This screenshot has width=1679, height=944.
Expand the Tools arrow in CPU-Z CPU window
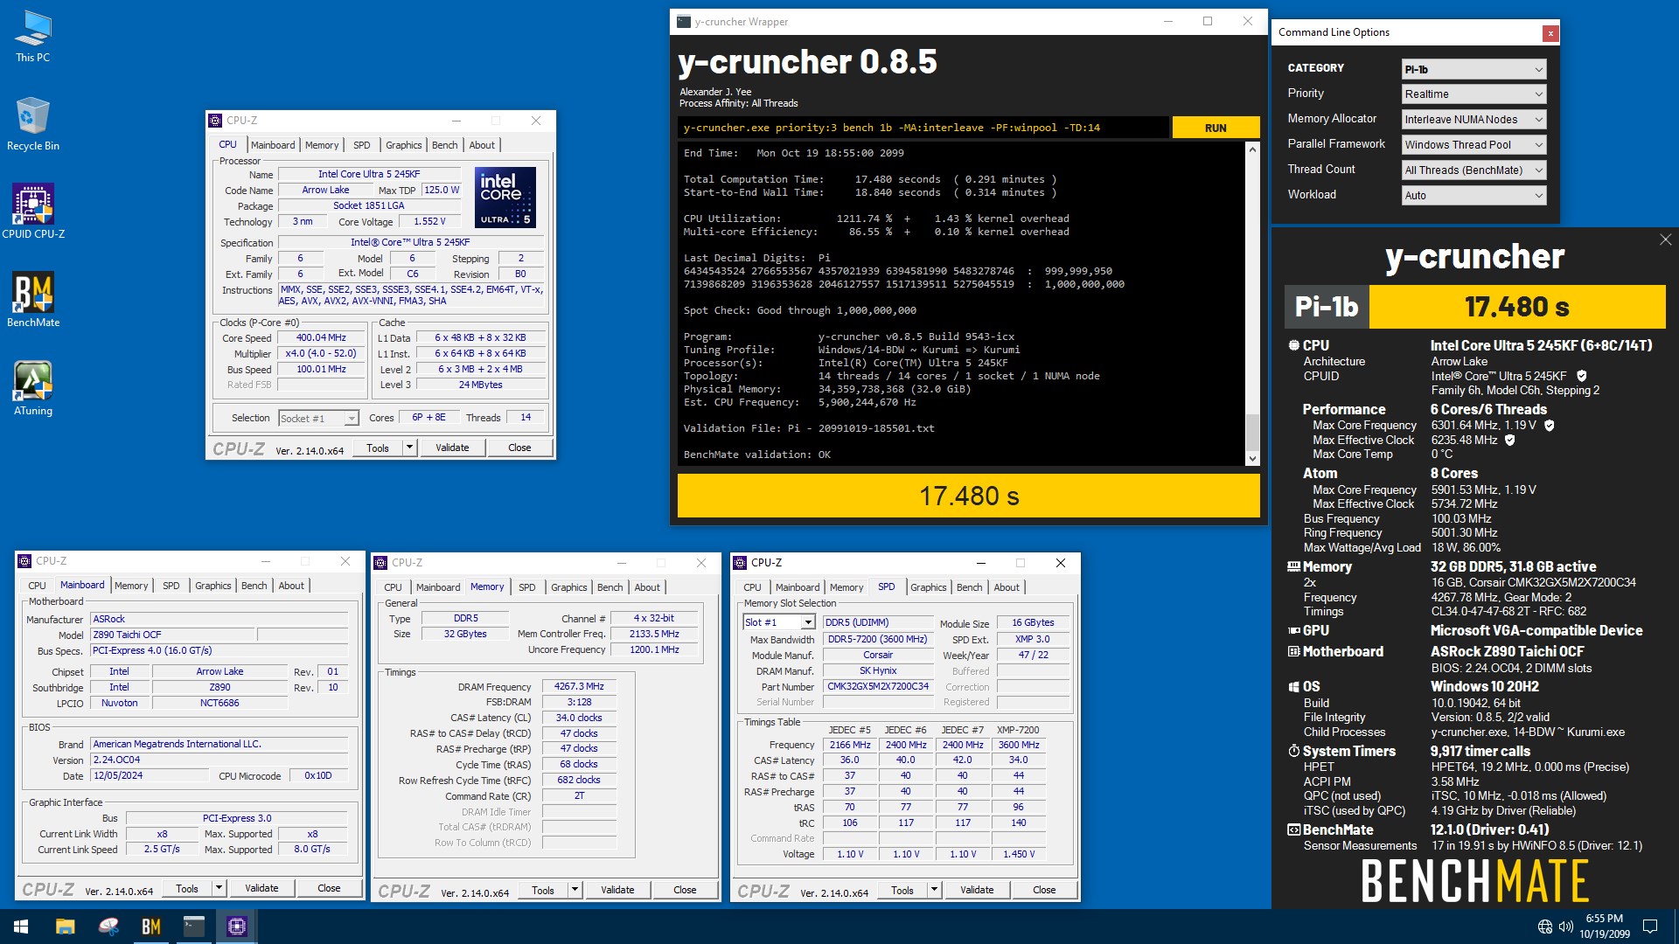pyautogui.click(x=408, y=448)
